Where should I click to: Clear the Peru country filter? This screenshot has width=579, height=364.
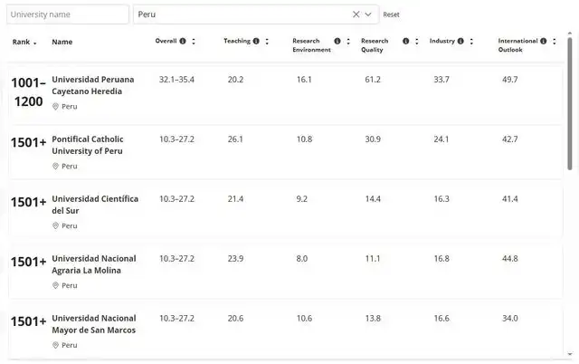point(356,14)
